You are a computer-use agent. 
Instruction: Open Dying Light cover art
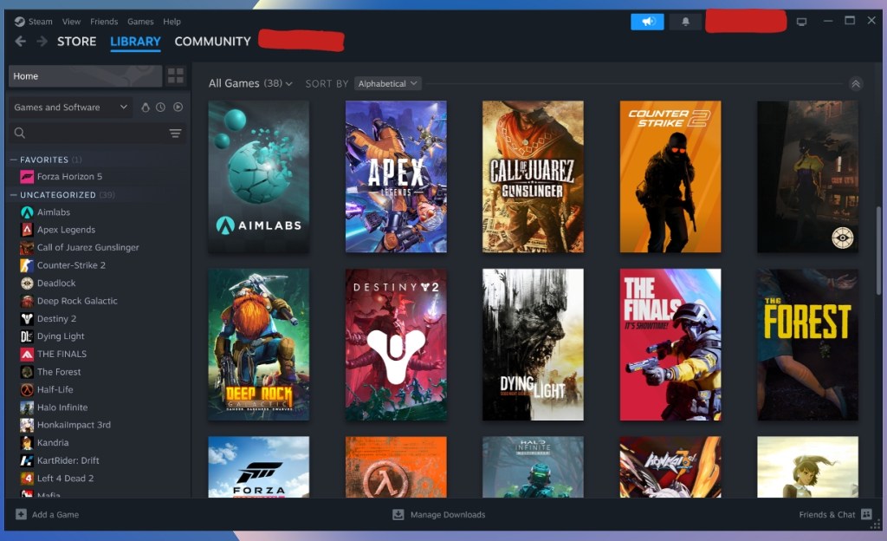coord(533,345)
